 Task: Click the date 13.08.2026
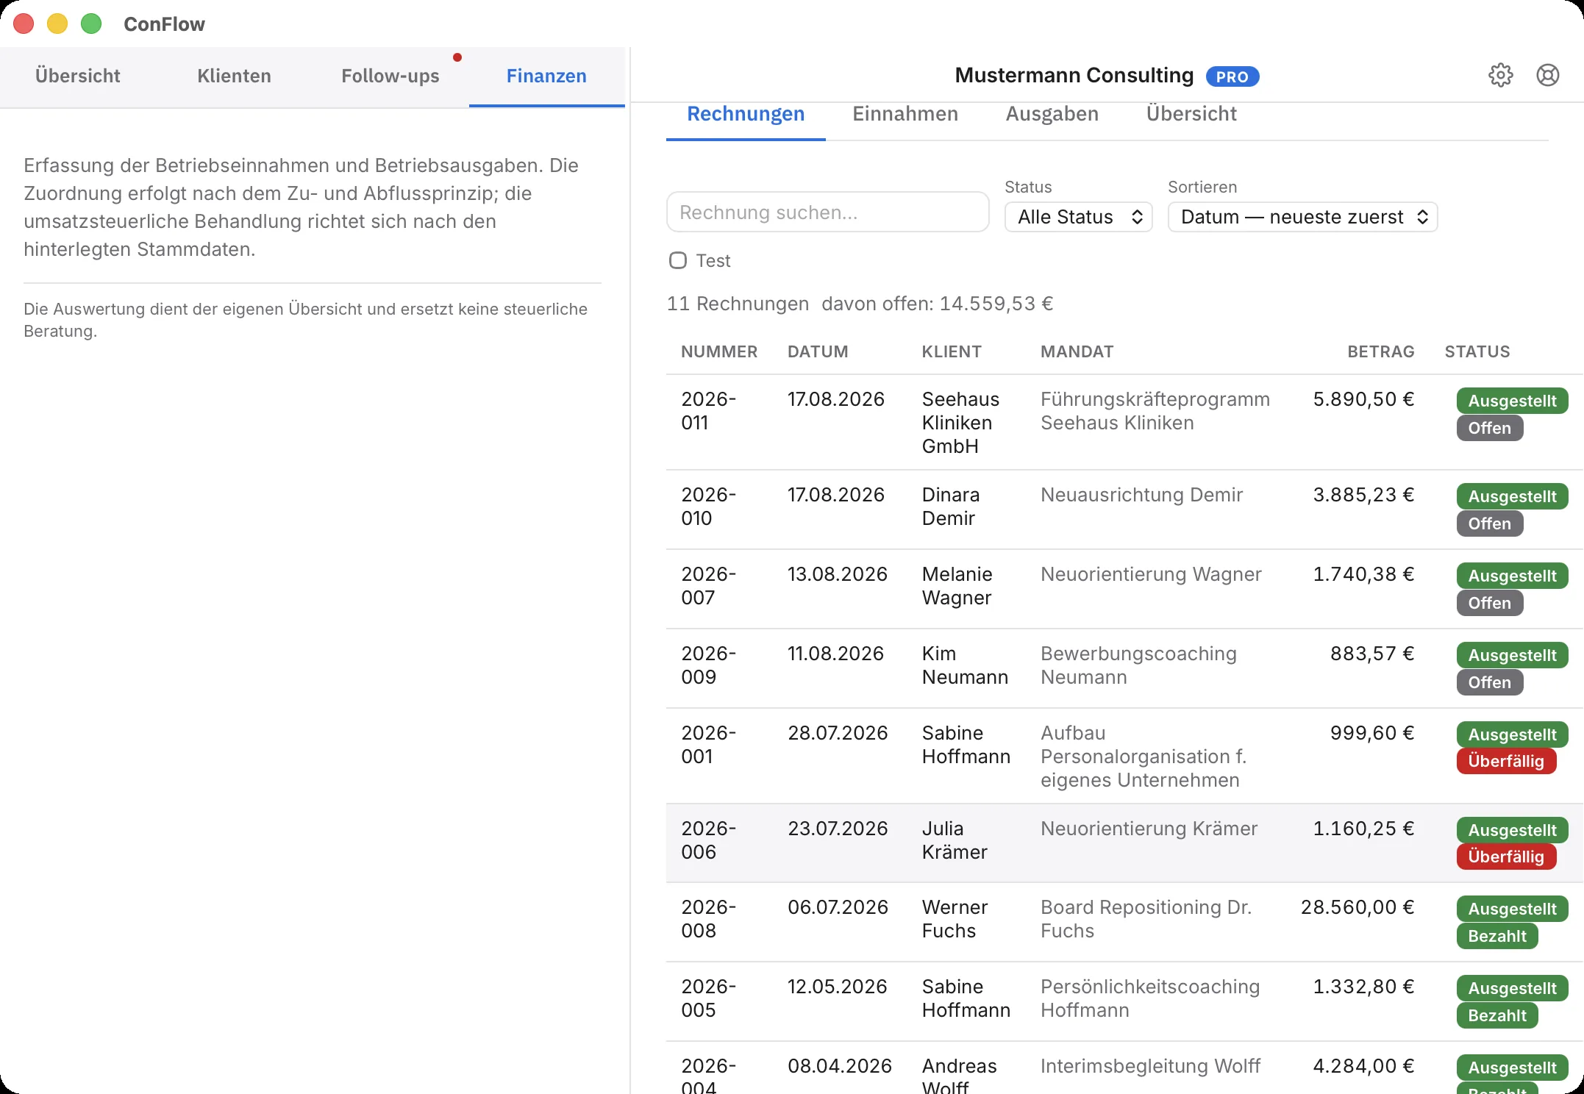tap(837, 574)
